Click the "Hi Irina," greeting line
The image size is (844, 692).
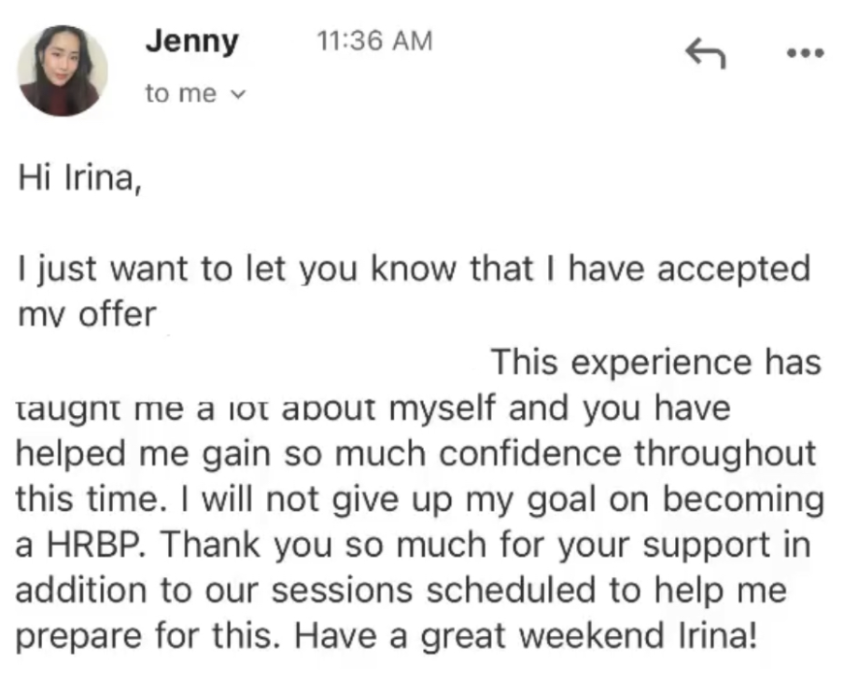tap(78, 179)
